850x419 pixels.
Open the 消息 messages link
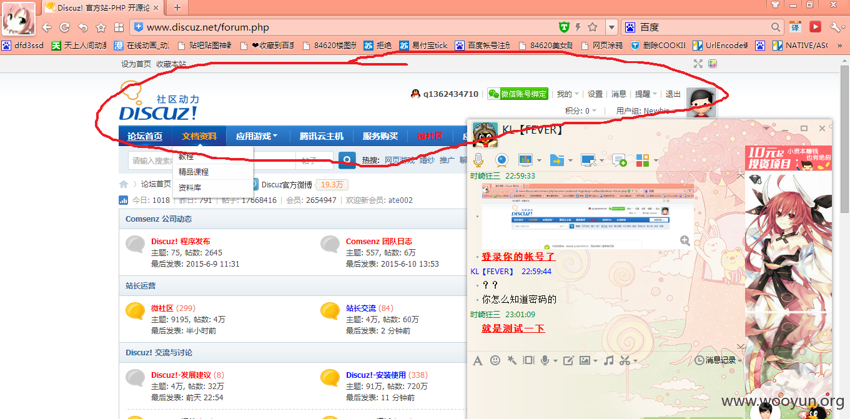619,94
